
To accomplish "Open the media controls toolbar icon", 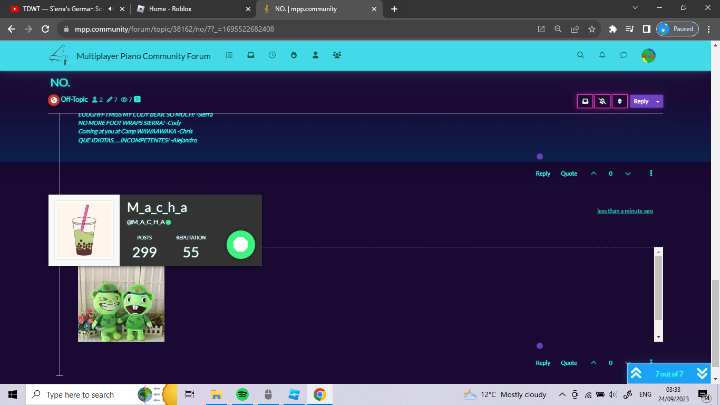I will [x=629, y=29].
